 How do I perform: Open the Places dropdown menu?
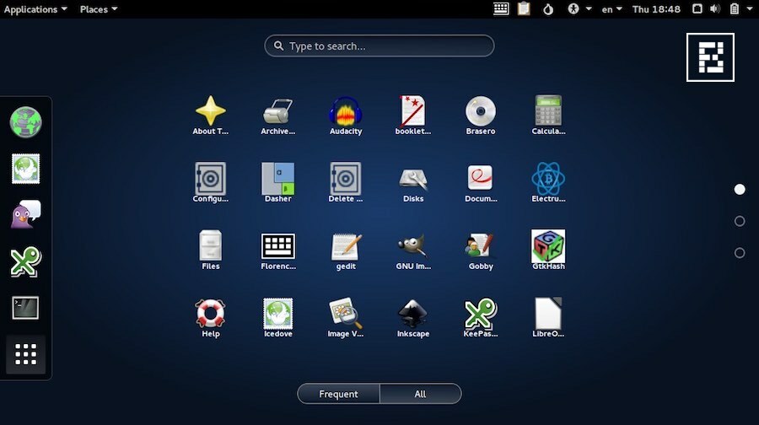pos(98,9)
